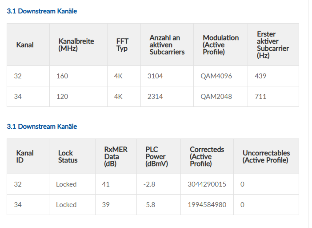
Task: Select the correcteds value 1994584980
Action: tap(208, 205)
